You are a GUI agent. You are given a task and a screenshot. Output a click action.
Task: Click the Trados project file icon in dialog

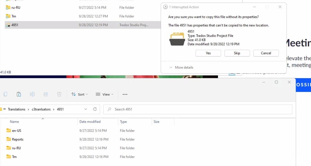point(177,39)
